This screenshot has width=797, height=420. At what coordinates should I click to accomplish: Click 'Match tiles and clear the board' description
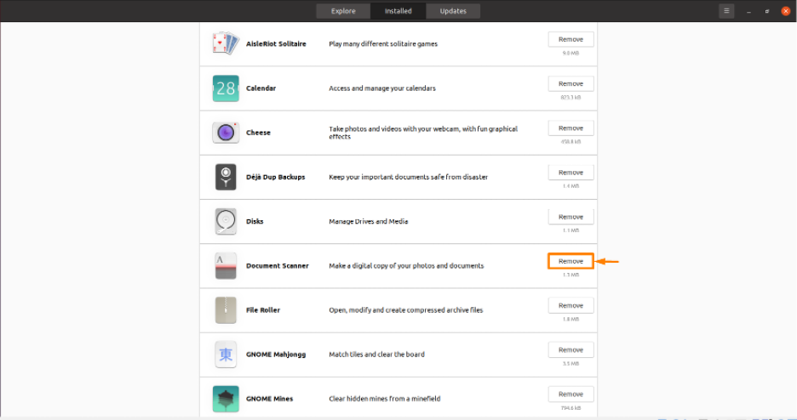click(x=376, y=355)
